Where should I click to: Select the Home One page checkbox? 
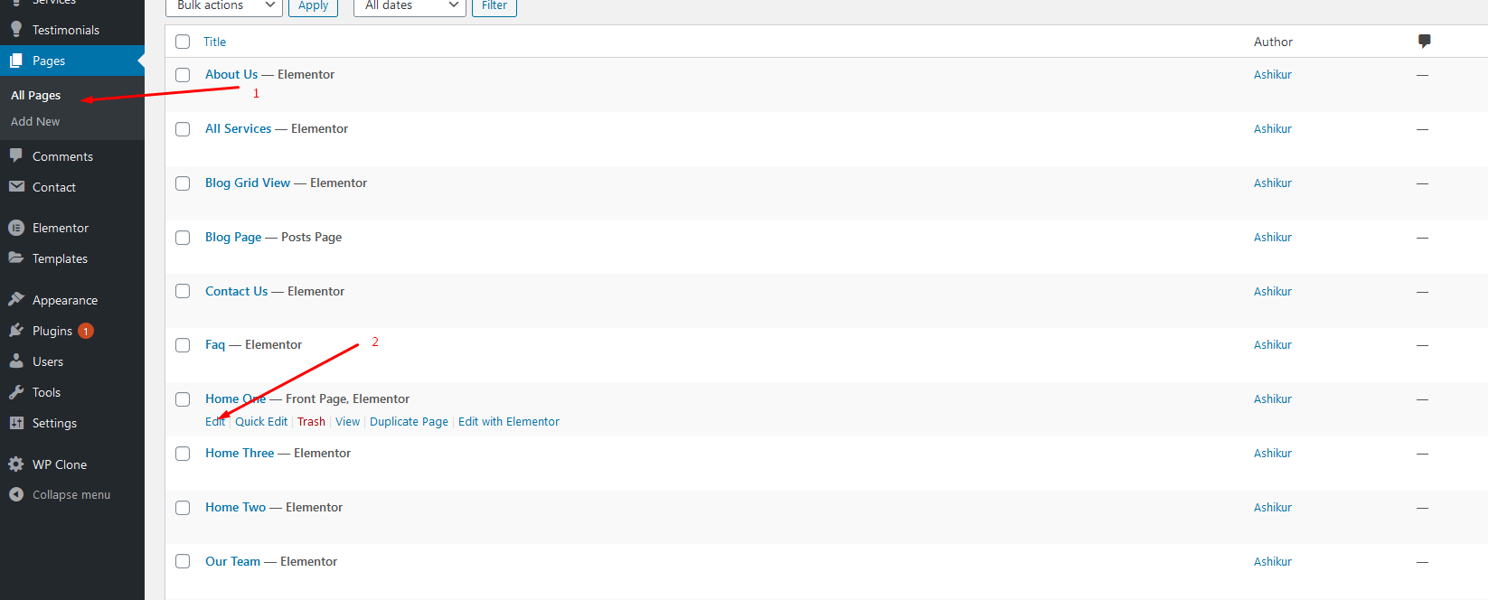[x=183, y=399]
